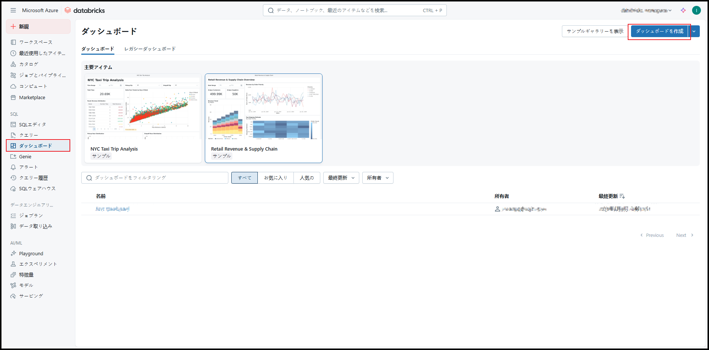Open 最近使用したアイテム clock icon
709x350 pixels.
click(13, 53)
